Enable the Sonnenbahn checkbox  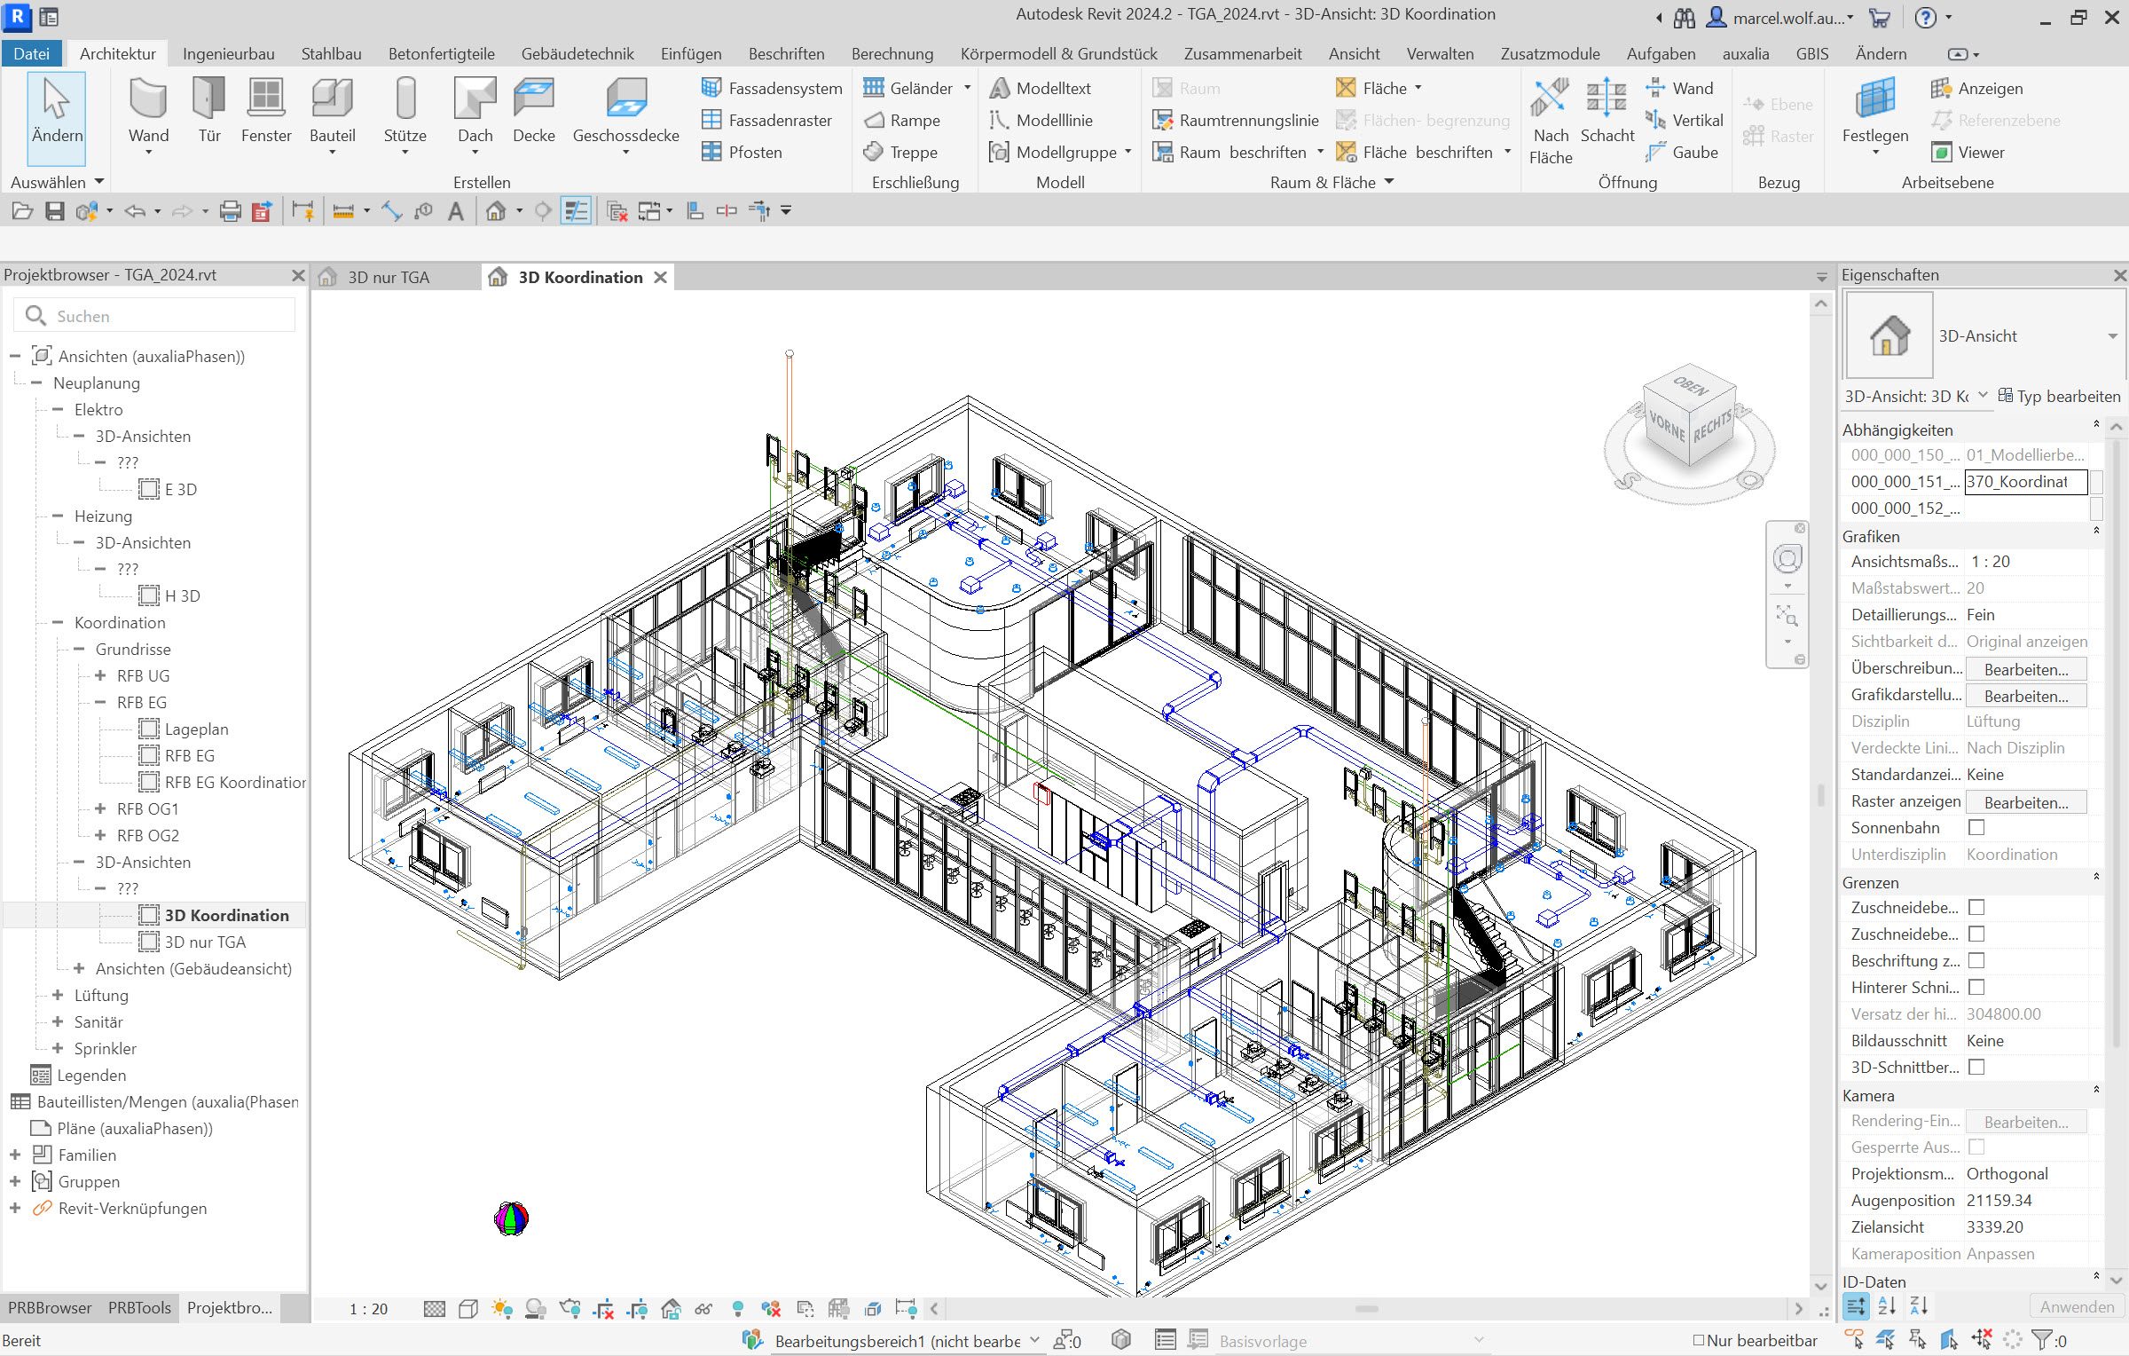tap(1976, 827)
